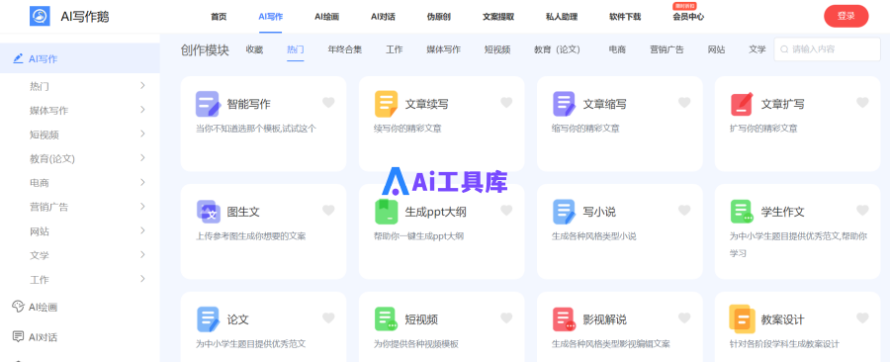Expand the 文学 sidebar chevron
Screen dimensions: 890x362
point(142,255)
